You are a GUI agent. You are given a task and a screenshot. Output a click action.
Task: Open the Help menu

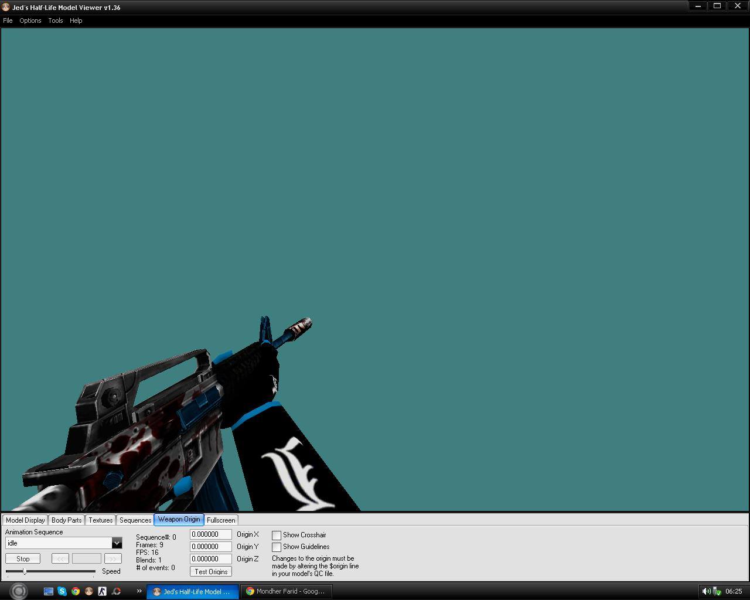pyautogui.click(x=76, y=21)
